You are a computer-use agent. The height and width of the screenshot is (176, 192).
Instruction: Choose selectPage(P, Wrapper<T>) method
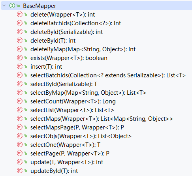coord(70,154)
